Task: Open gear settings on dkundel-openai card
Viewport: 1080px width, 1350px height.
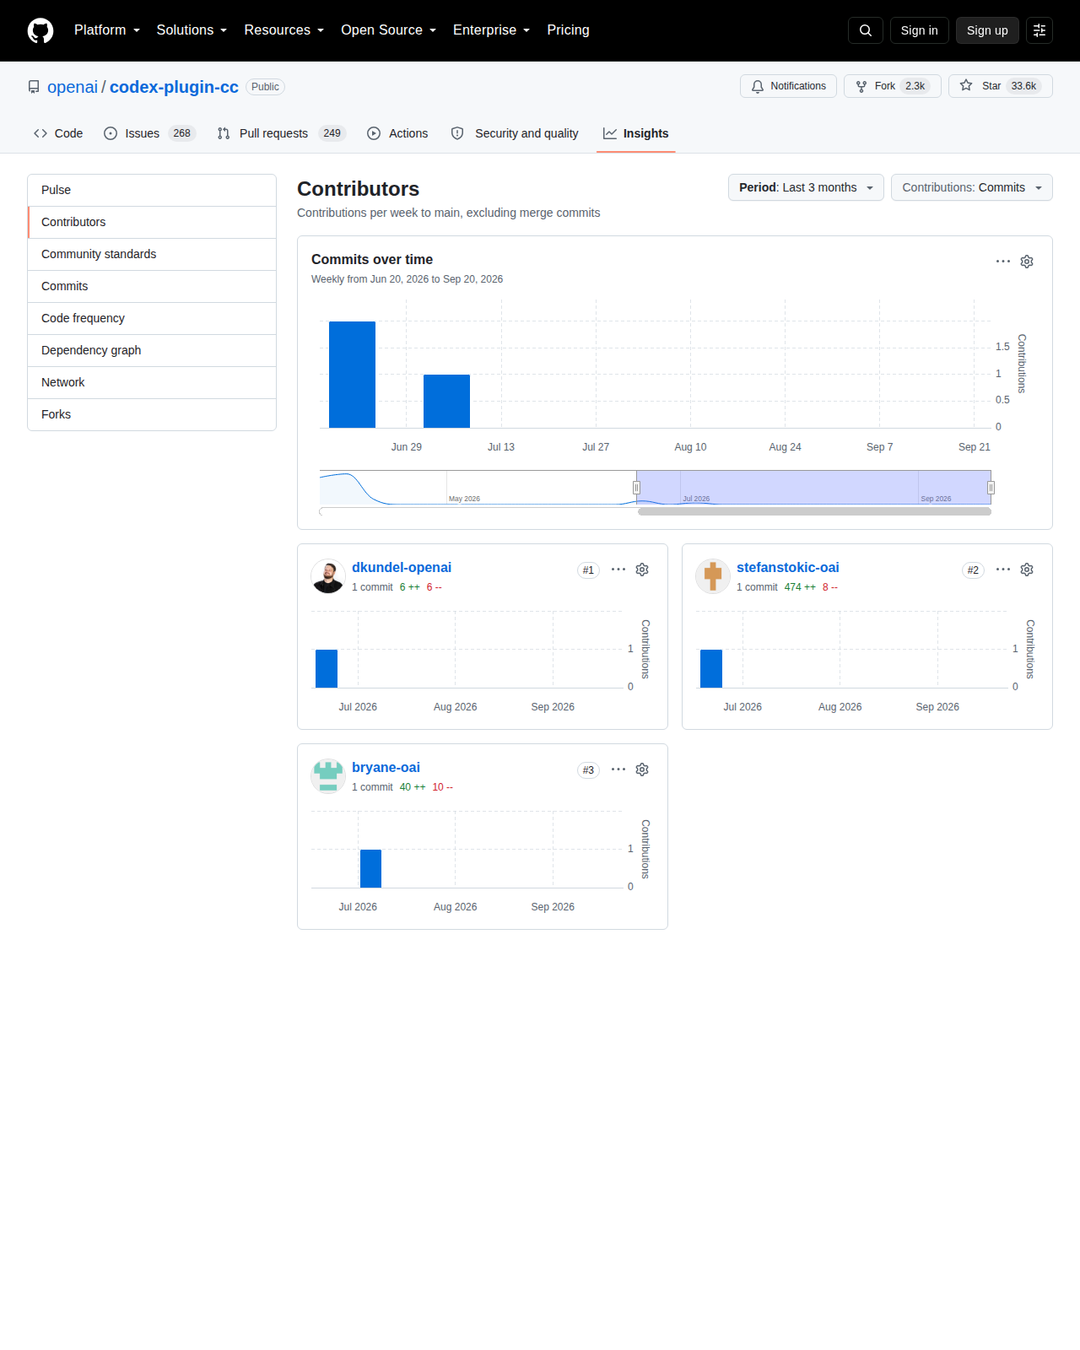Action: point(642,570)
